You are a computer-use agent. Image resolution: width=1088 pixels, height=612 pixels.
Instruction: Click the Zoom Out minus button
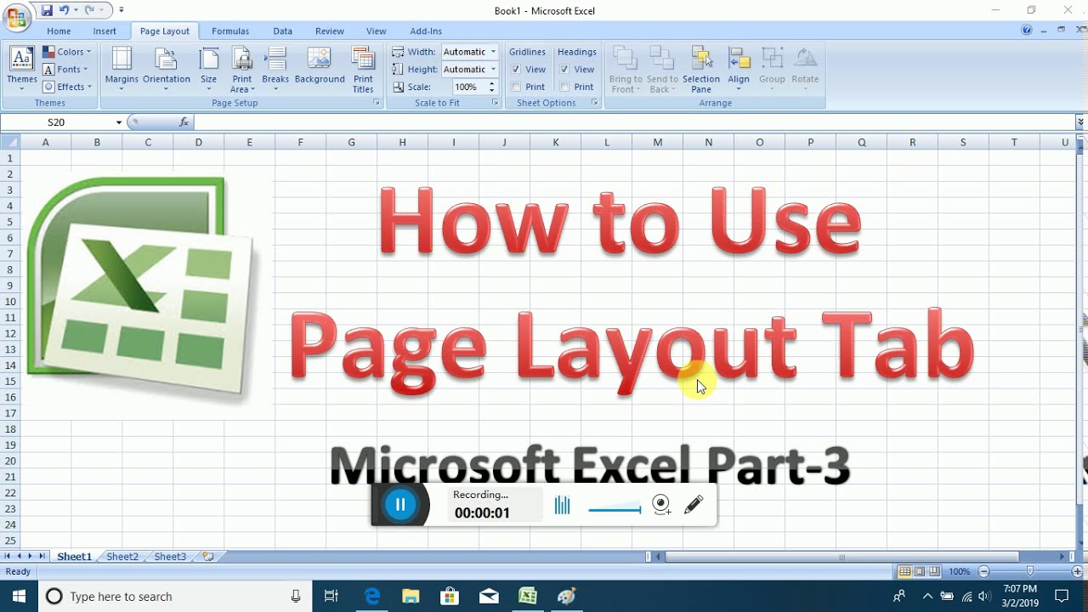[x=983, y=572]
